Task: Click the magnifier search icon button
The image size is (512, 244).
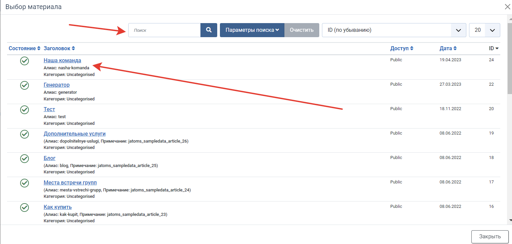Action: pyautogui.click(x=209, y=30)
